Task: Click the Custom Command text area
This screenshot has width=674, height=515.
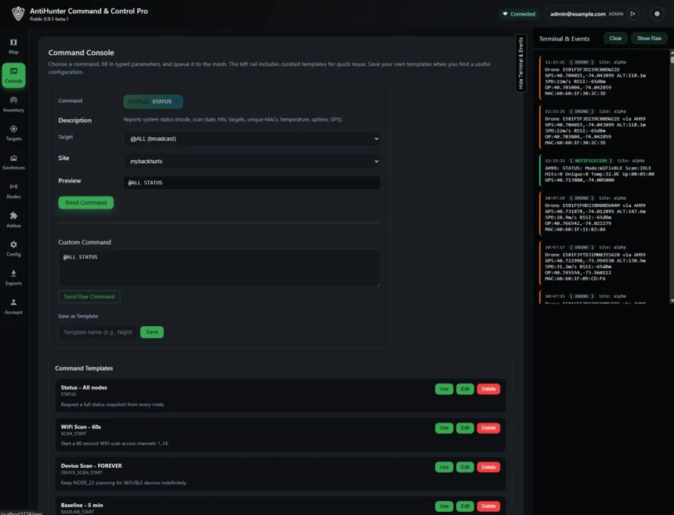Action: click(x=219, y=268)
